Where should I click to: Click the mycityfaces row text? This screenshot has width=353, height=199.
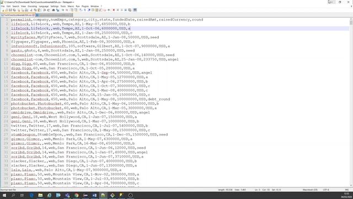pos(85,37)
